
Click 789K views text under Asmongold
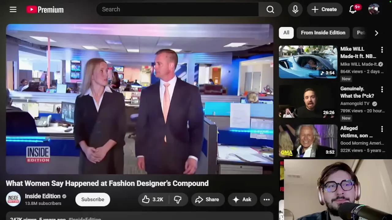352,111
